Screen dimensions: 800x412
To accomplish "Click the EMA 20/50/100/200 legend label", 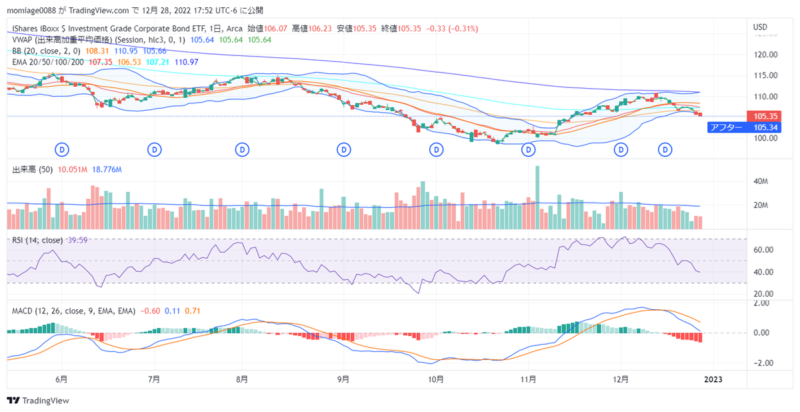I will (x=48, y=61).
